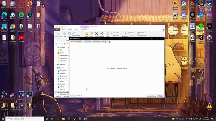Switch to the Profiles tab
The width and height of the screenshot is (216, 121).
point(80,42)
